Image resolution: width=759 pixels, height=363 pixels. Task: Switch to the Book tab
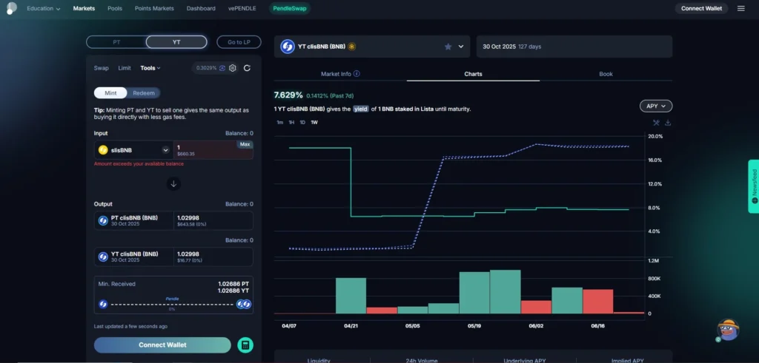[606, 74]
